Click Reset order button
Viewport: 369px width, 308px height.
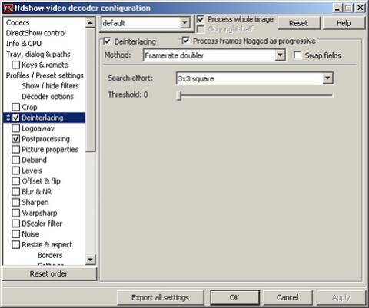[x=49, y=273]
